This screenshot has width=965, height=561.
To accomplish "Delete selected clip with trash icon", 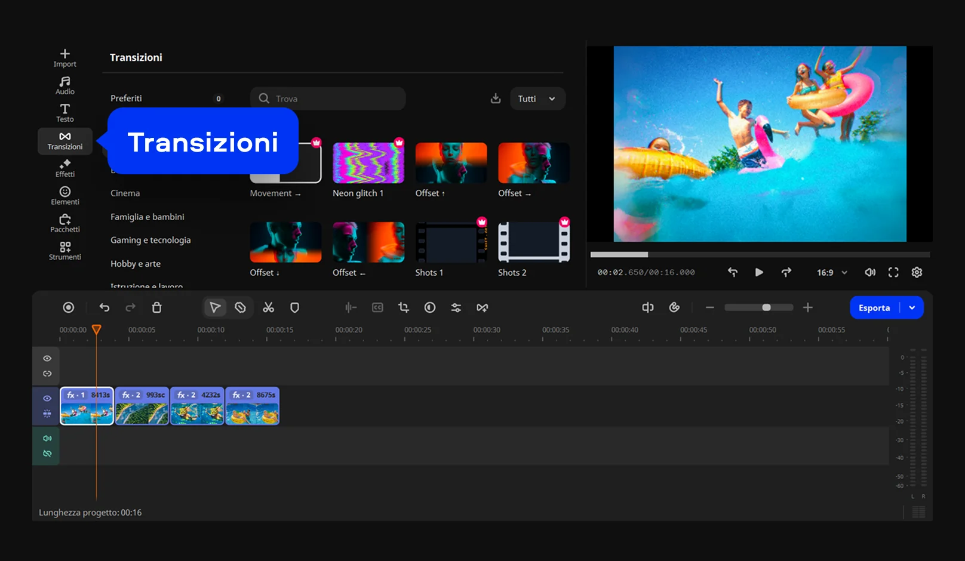I will pos(156,307).
